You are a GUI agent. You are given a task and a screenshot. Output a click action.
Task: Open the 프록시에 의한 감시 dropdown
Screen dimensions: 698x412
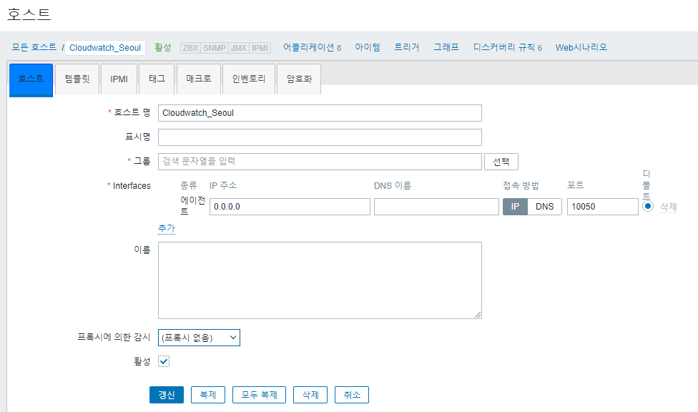(199, 338)
